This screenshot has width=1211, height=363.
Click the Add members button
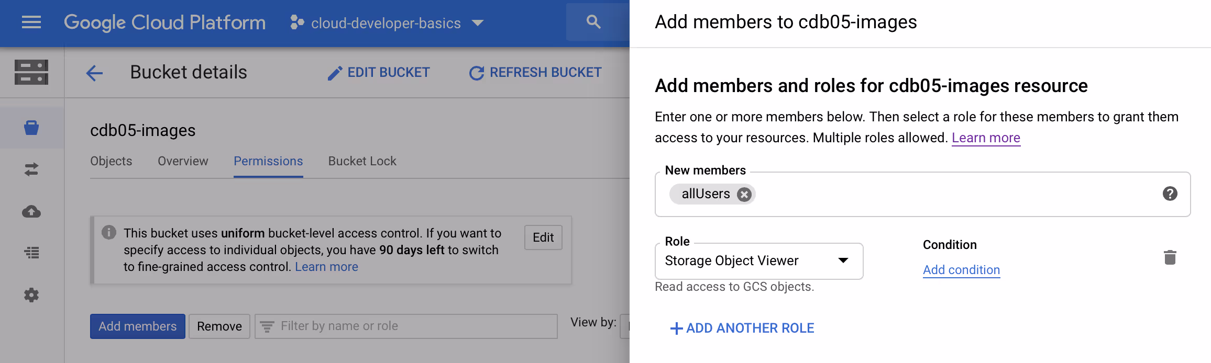(x=138, y=326)
